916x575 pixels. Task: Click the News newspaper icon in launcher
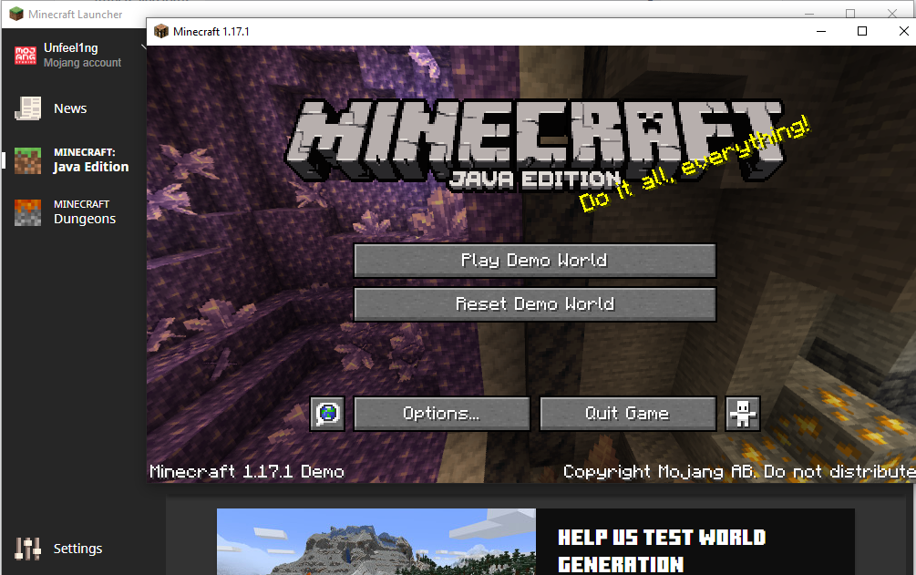(x=27, y=108)
